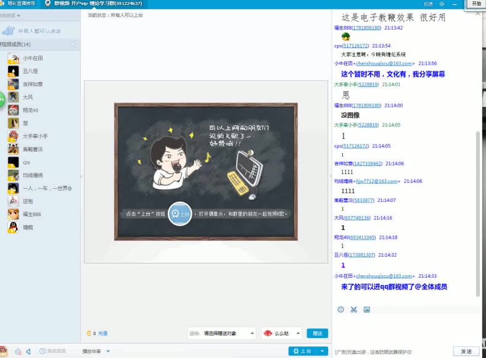Viewport: 486px width, 358px height.
Task: Click the gold coin balance icon
Action: (89, 333)
